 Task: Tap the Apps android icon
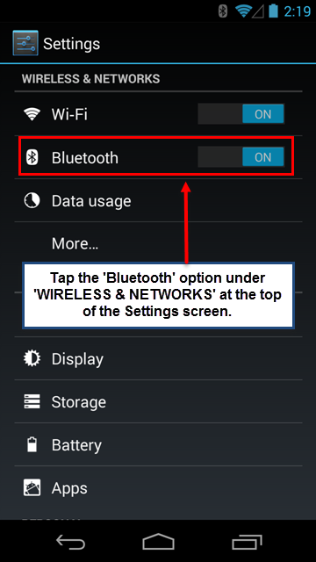[32, 488]
